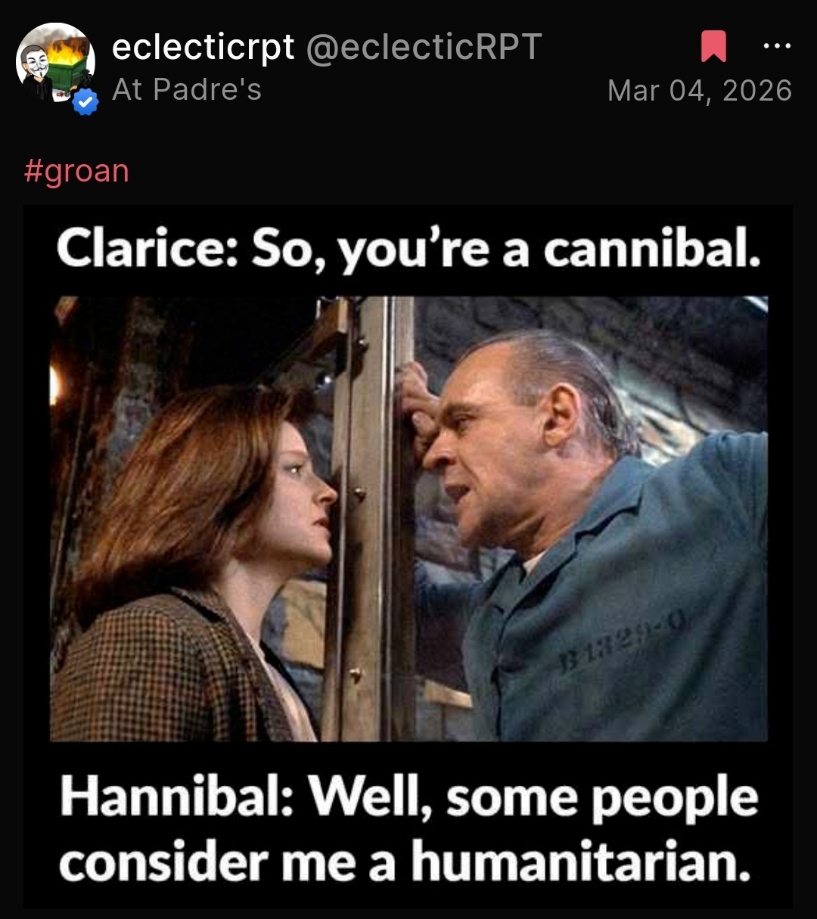The width and height of the screenshot is (817, 919).
Task: Select the "At Padre's" subtitle text
Action: click(x=186, y=89)
